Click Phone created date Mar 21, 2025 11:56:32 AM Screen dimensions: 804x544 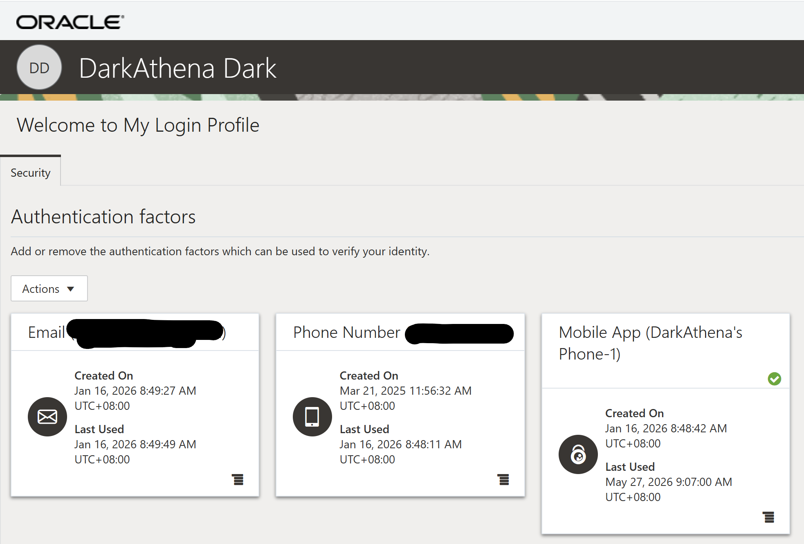point(406,398)
